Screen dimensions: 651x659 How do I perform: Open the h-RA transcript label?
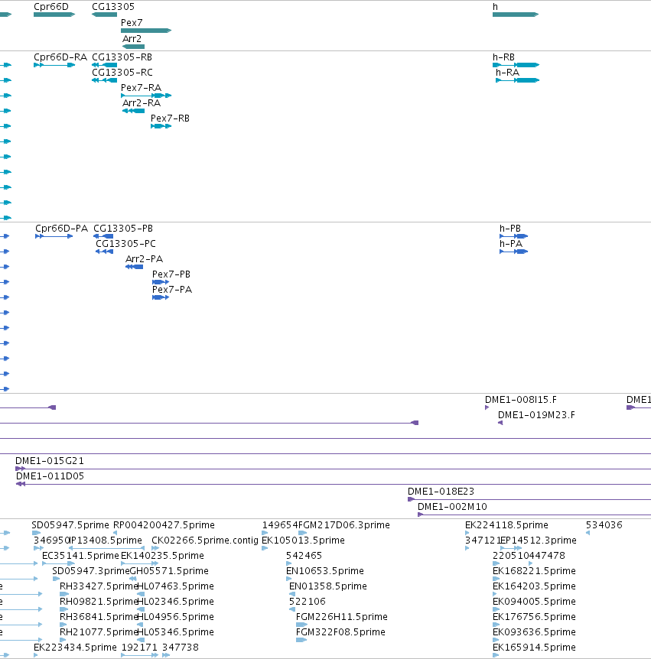pos(507,73)
